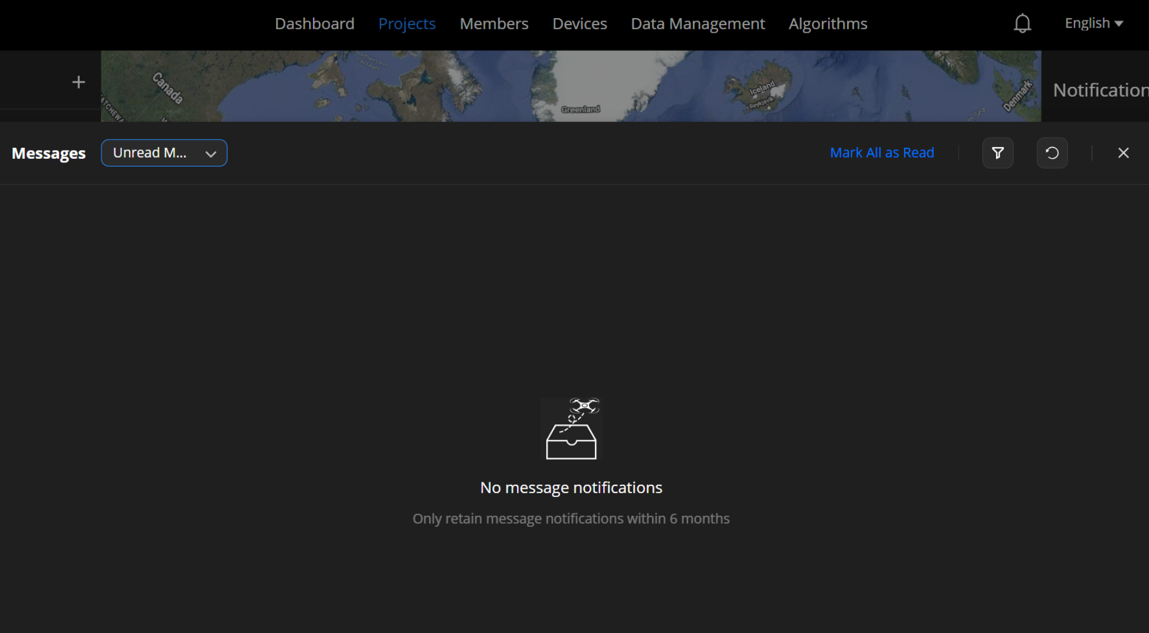
Task: Select the Algorithms menu item
Action: pos(828,23)
